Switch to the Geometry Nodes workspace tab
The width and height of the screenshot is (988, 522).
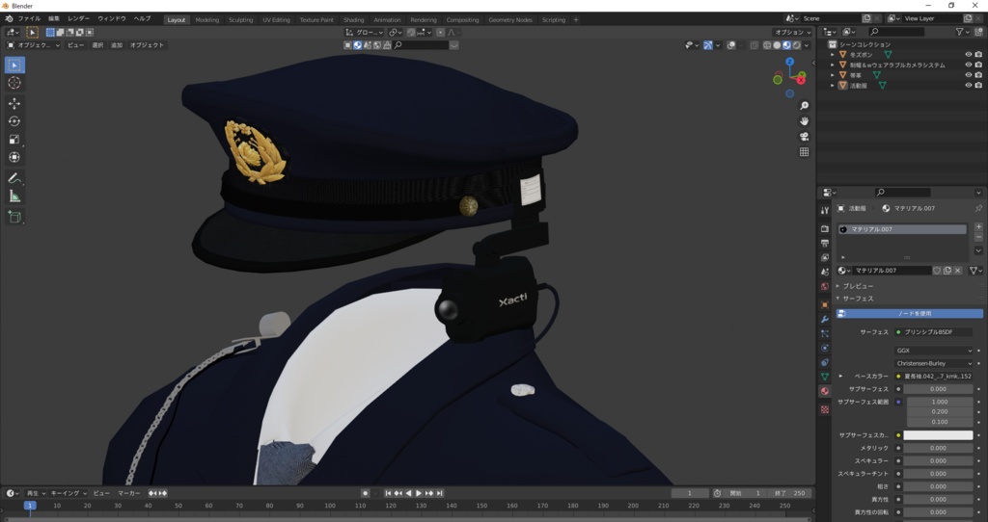pos(510,19)
